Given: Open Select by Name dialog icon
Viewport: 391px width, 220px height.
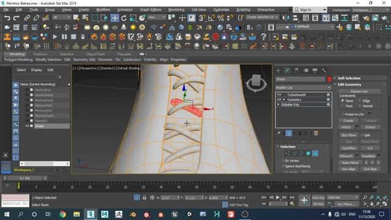Looking at the screenshot, I should coord(86,18).
